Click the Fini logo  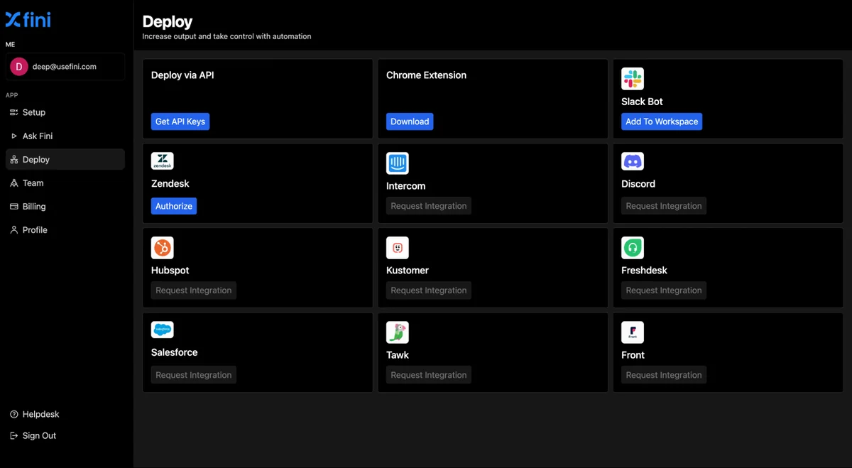pyautogui.click(x=28, y=20)
